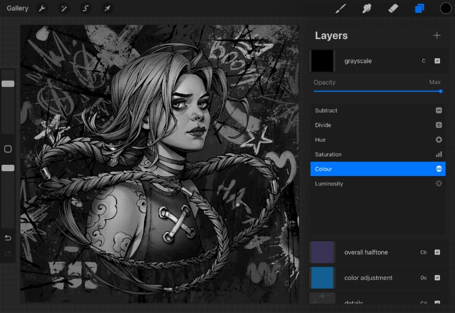The image size is (455, 313).
Task: Click the Saturation mode bars icon
Action: click(439, 154)
